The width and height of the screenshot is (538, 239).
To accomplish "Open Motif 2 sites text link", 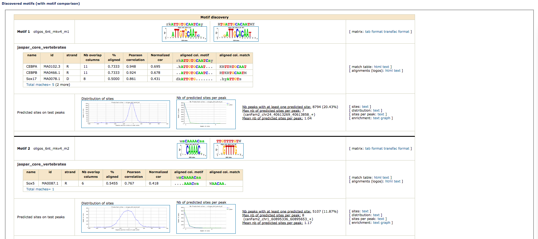I will tap(365, 211).
